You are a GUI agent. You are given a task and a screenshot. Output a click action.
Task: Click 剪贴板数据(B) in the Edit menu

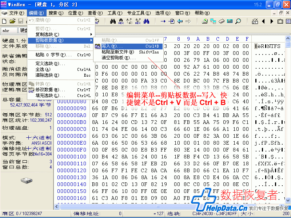61,40
